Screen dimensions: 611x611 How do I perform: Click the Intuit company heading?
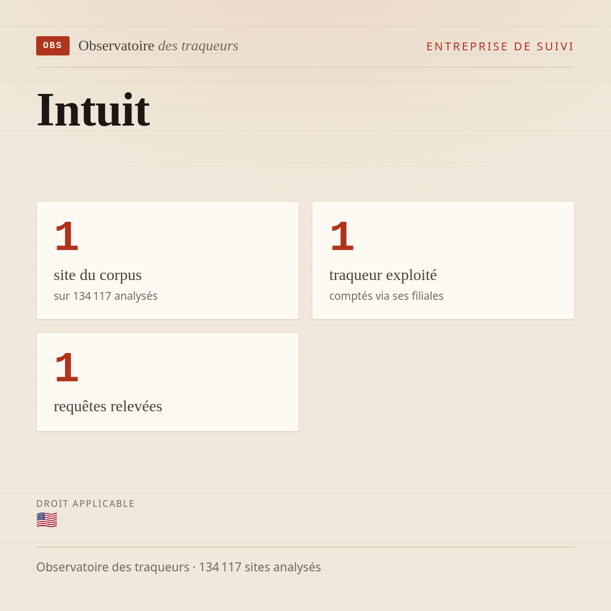93,110
